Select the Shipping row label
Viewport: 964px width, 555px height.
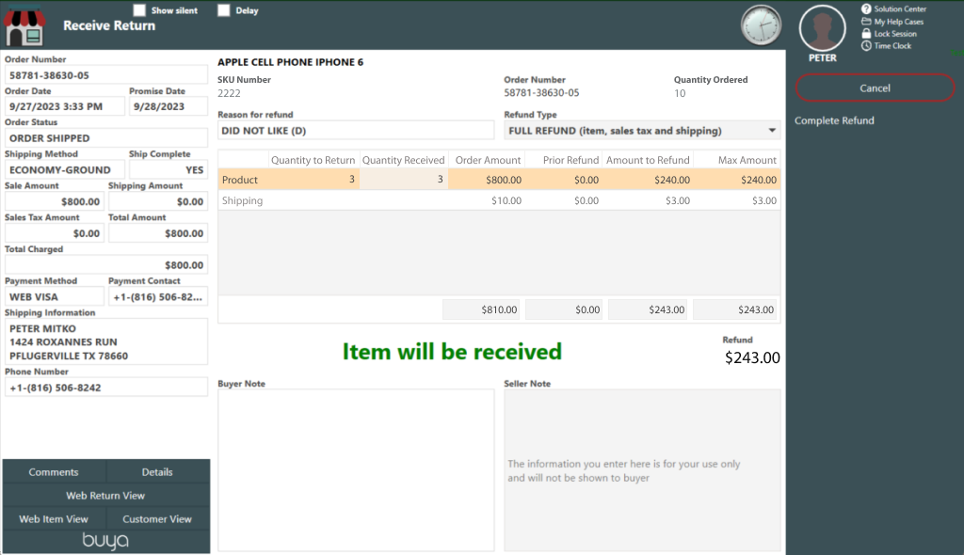pos(242,200)
